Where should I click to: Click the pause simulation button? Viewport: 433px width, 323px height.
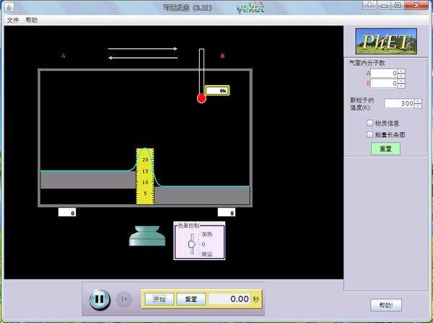point(100,299)
